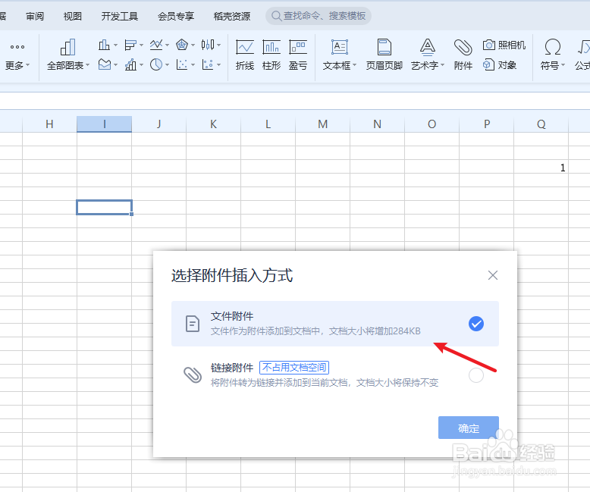Add a win/loss (盈亏) sparkline
590x492 pixels.
(298, 55)
